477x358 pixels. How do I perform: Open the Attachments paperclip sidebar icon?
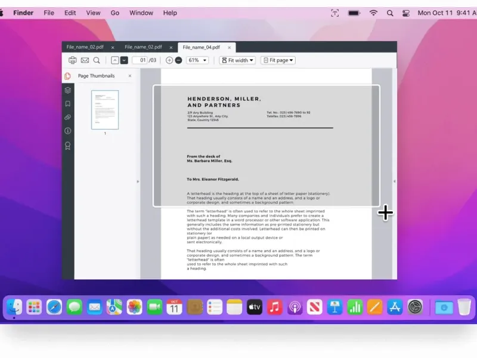68,117
